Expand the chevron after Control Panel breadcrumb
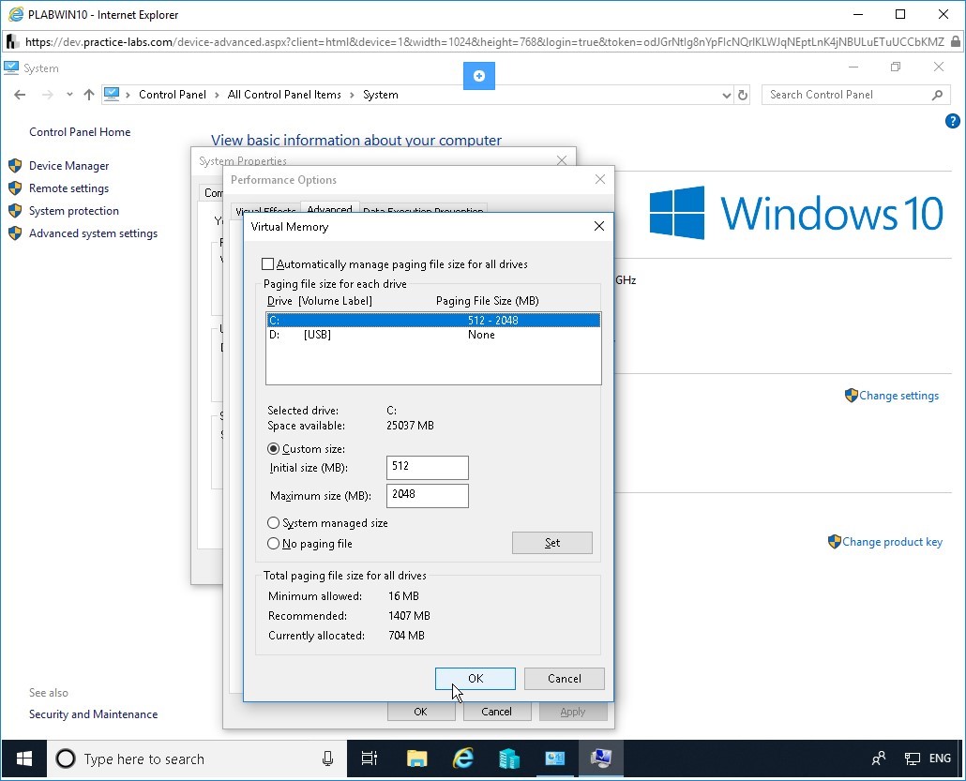966x781 pixels. (217, 95)
